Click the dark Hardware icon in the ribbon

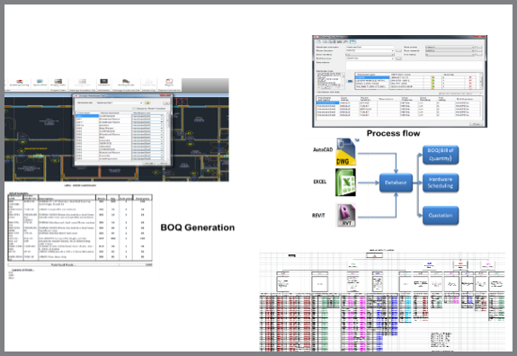click(104, 81)
